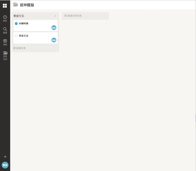Click the plus icon at sidebar bottom
The height and width of the screenshot is (171, 196).
pyautogui.click(x=5, y=157)
